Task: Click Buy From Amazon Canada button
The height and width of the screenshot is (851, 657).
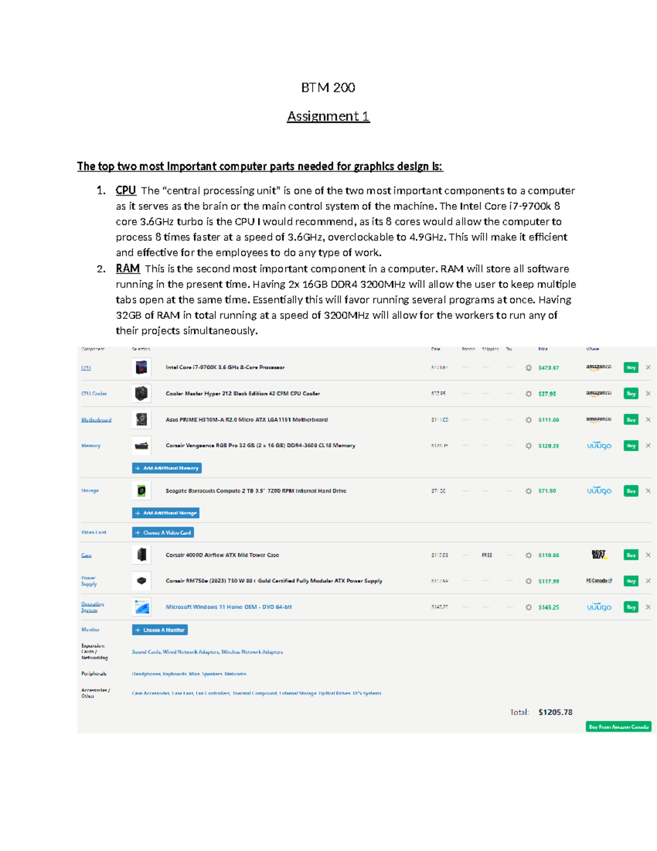Action: click(x=618, y=727)
